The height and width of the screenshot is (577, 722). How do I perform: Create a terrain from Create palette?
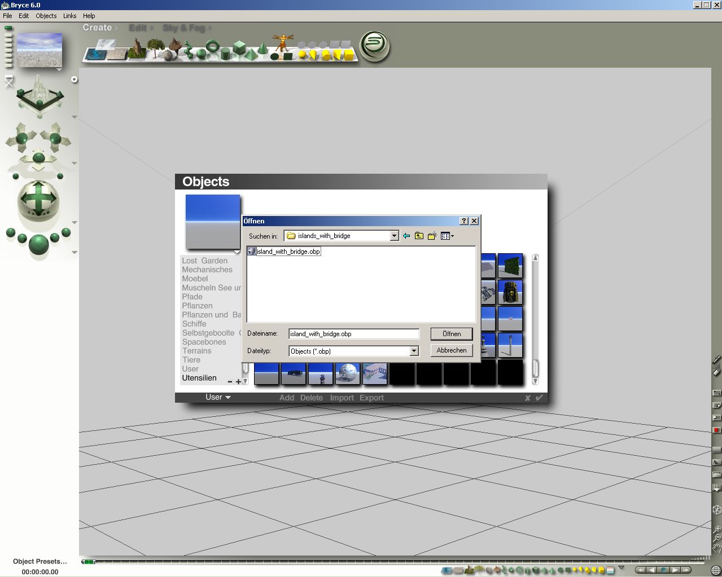[137, 49]
